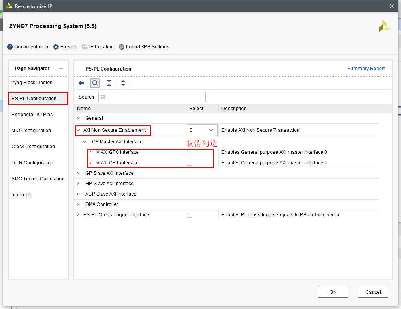
Task: Click the back arrow toolbar icon
Action: (81, 83)
